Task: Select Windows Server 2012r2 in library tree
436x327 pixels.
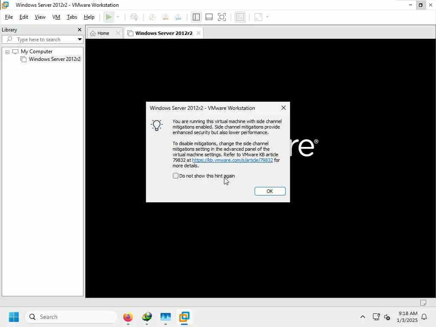Action: [54, 59]
